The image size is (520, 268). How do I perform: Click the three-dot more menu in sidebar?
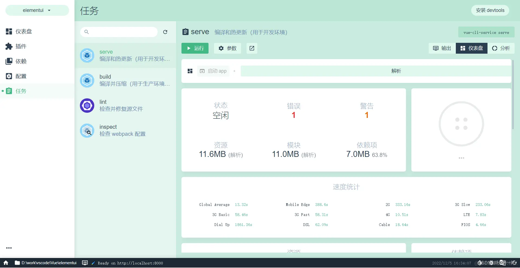[9, 248]
